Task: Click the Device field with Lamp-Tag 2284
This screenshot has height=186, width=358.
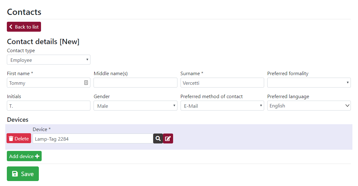Action: tap(93, 138)
